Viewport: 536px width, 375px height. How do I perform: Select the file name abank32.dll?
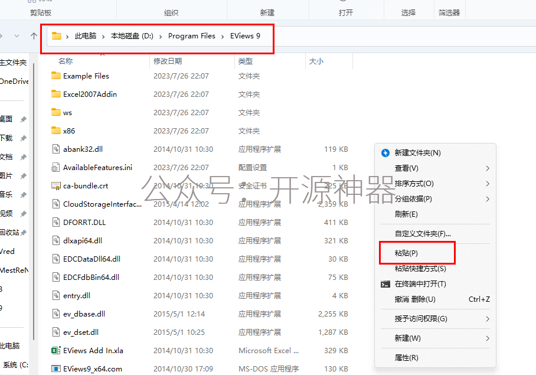click(x=83, y=149)
